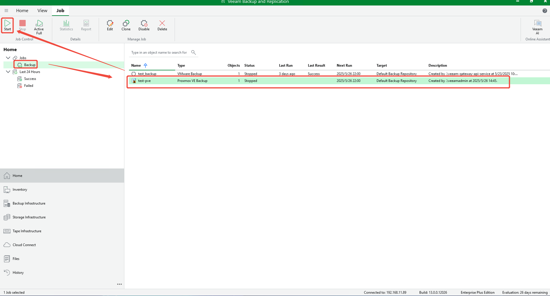Open the Tape Infrastructure view
The height and width of the screenshot is (296, 550).
[x=62, y=231]
